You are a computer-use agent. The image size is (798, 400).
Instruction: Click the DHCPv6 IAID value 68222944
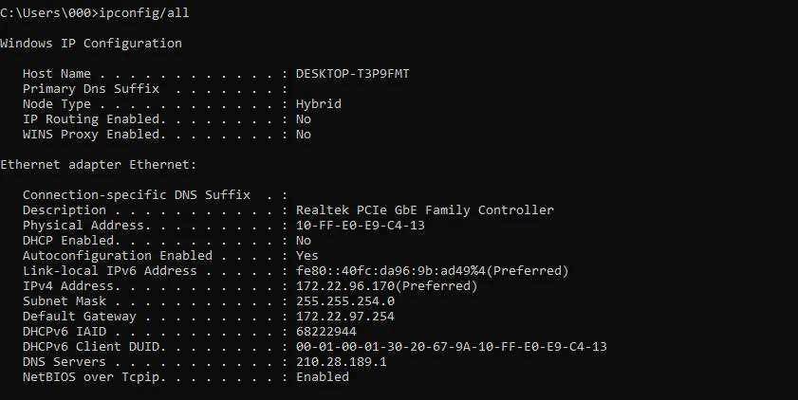coord(325,332)
